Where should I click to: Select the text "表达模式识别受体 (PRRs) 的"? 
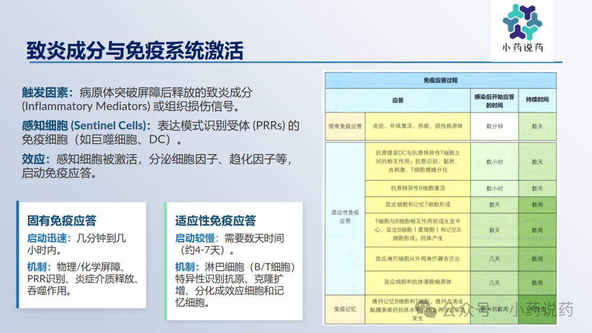[228, 126]
